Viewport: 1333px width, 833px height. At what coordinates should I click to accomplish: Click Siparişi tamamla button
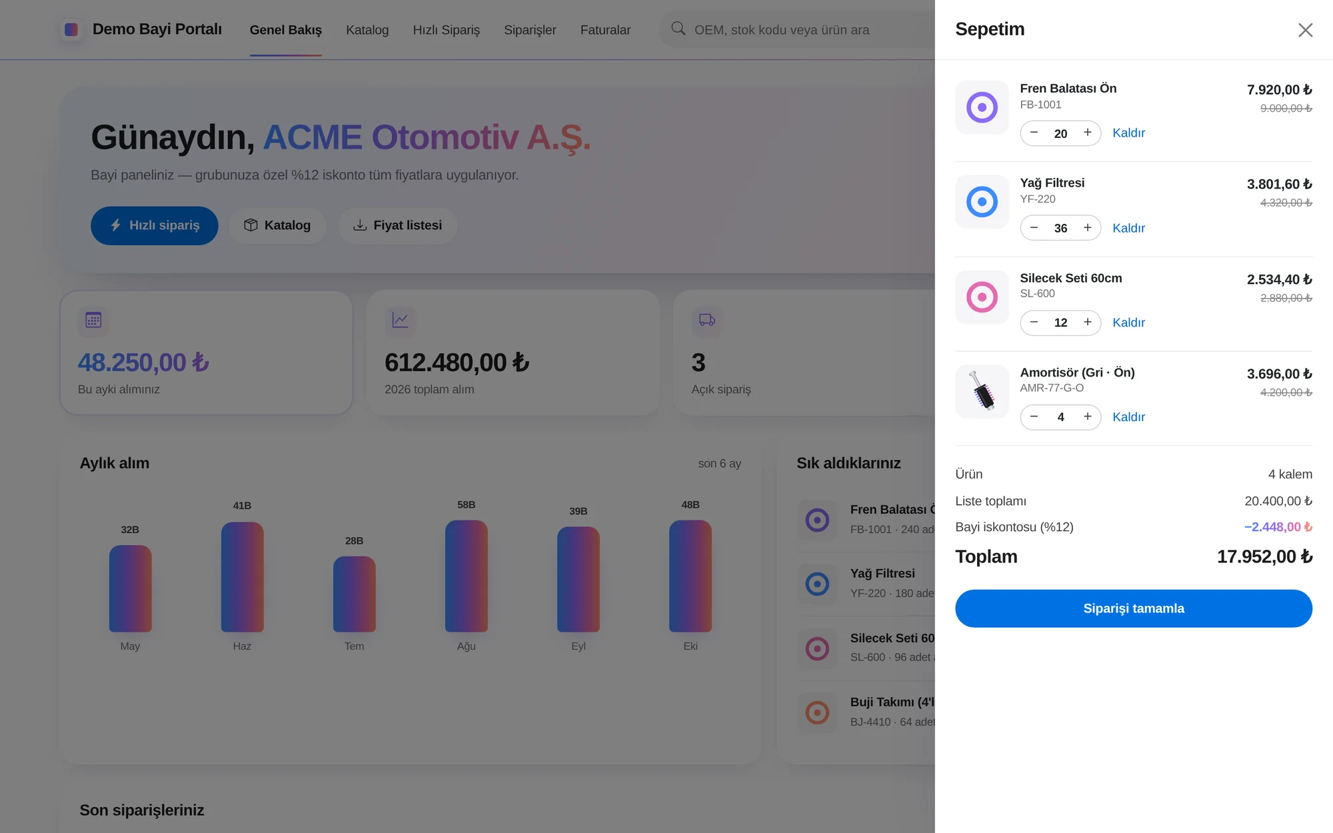pos(1133,608)
